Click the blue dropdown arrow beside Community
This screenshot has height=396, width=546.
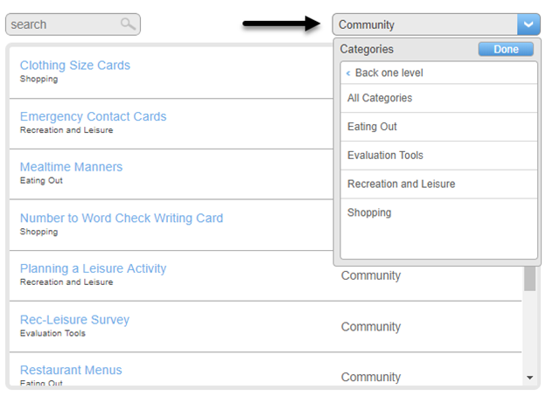528,24
